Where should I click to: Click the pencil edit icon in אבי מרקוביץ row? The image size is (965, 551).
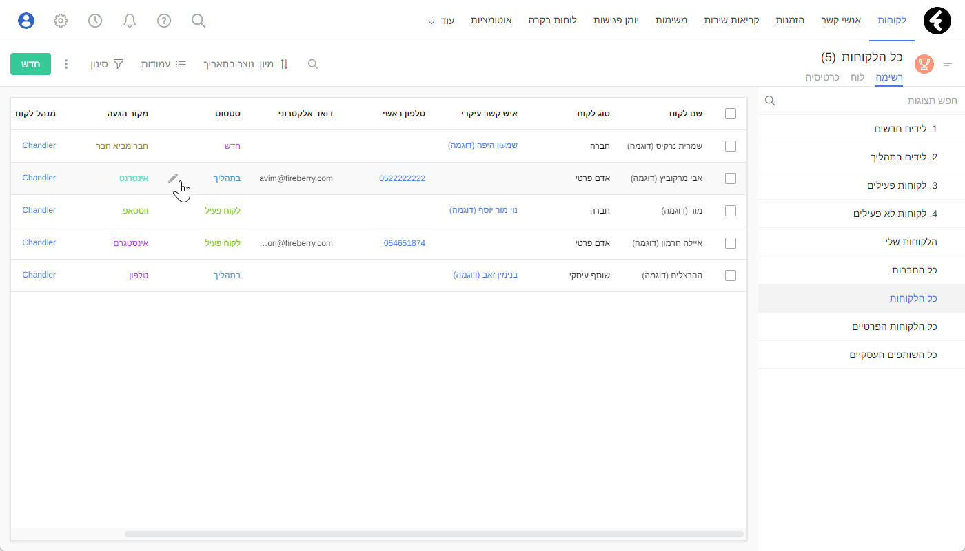[x=173, y=178]
